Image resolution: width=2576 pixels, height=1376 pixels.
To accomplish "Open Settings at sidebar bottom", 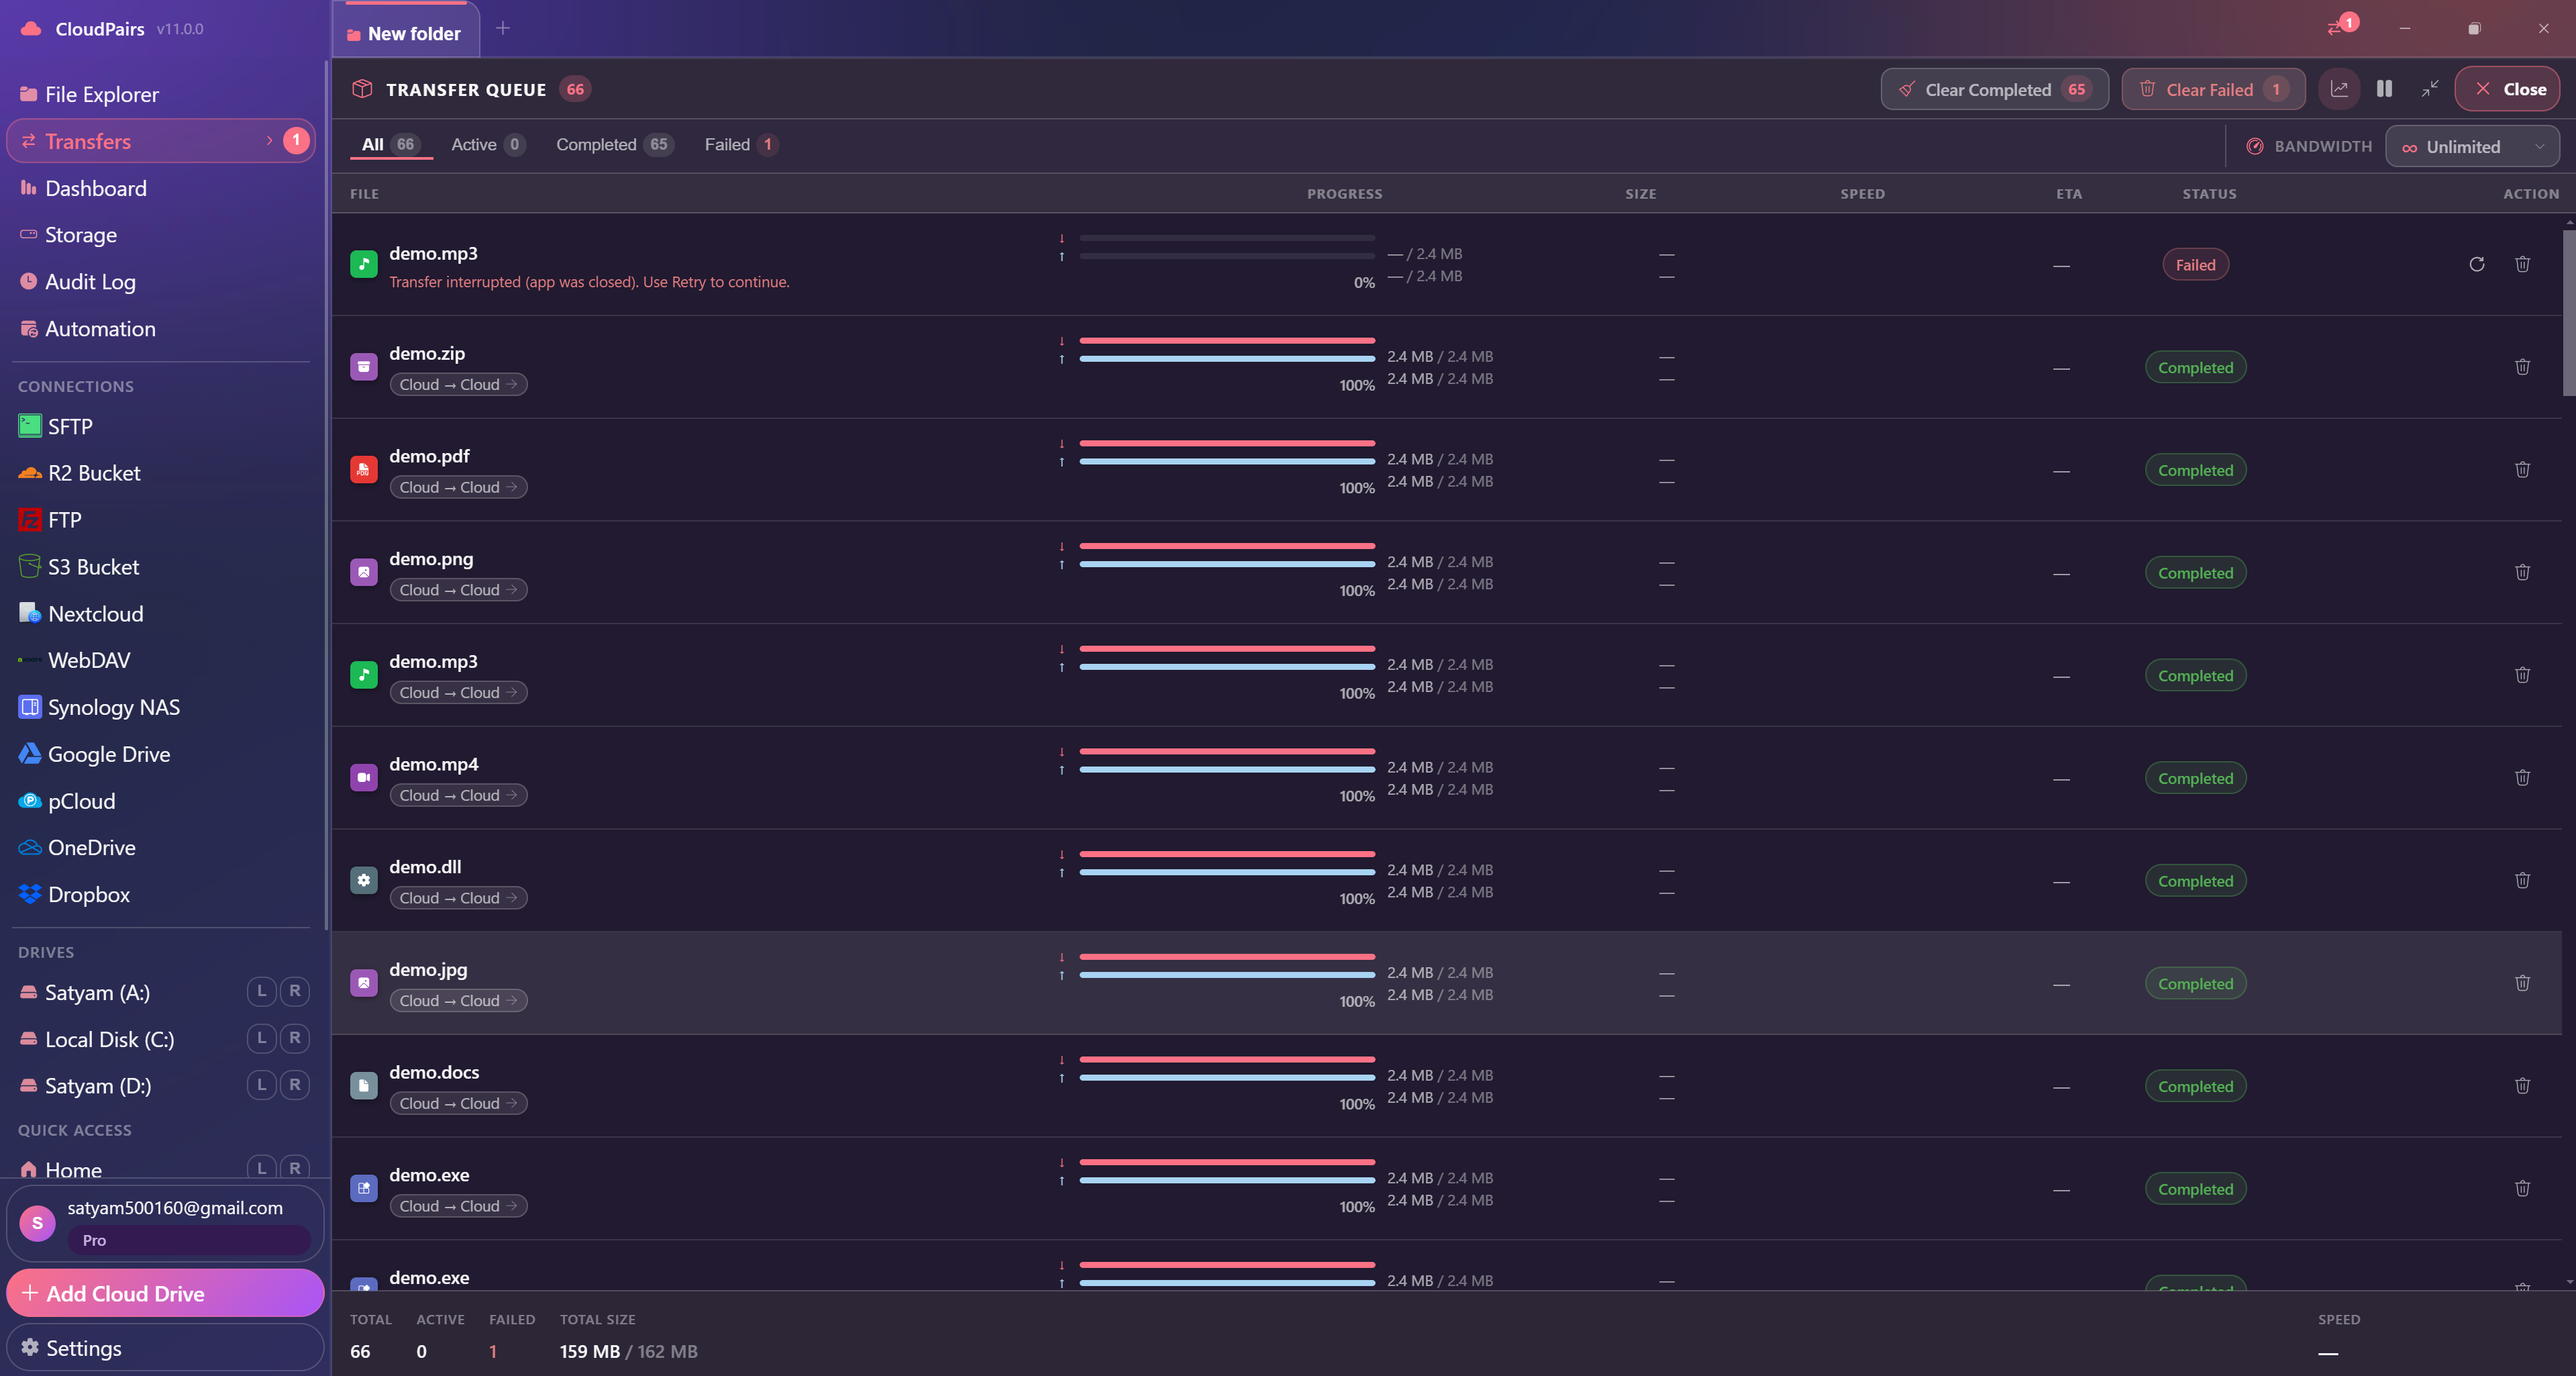I will point(165,1348).
